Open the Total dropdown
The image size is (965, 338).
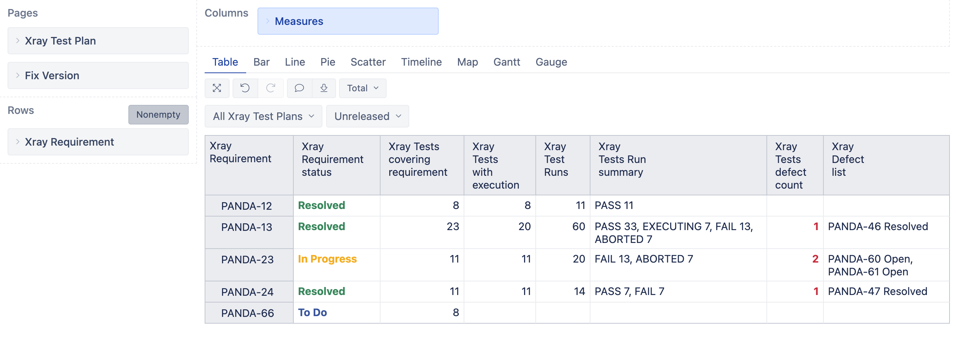362,88
